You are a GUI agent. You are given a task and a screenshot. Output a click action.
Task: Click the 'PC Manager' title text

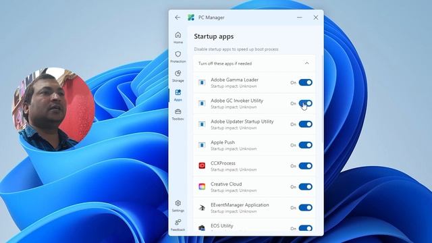[211, 18]
